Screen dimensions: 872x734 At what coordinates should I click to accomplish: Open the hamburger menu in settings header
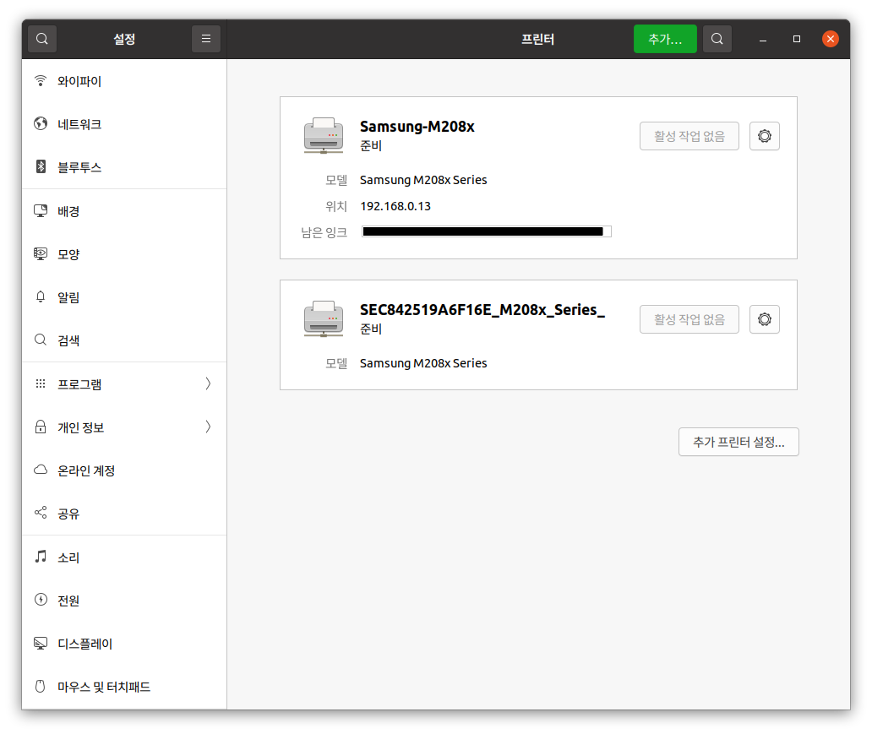coord(206,39)
